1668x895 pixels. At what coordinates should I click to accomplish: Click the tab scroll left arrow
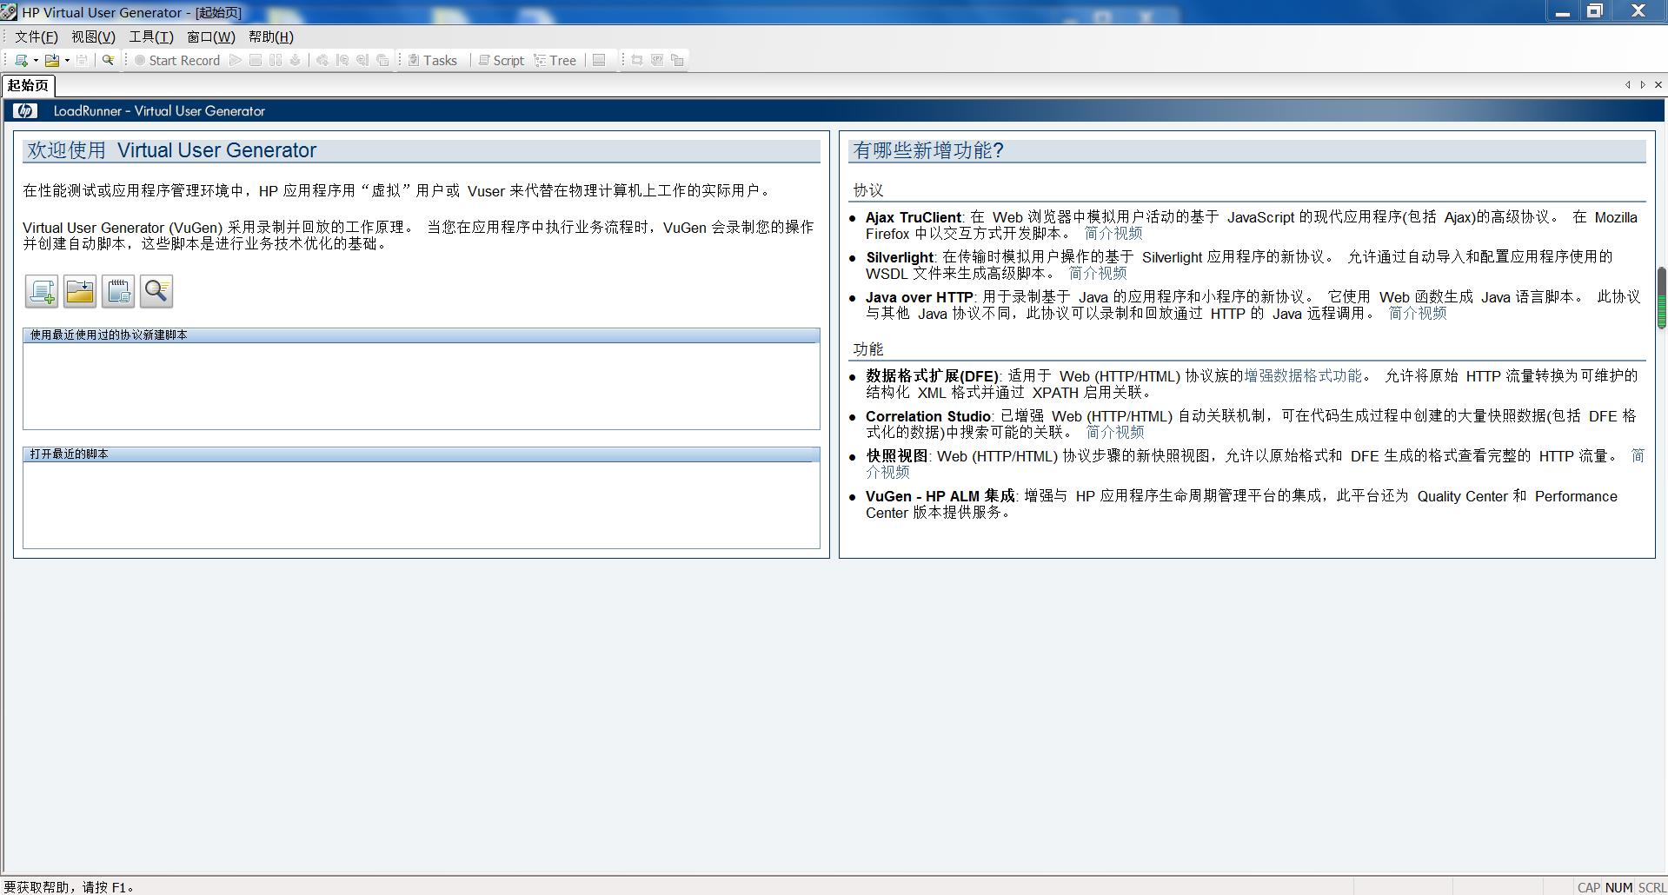(x=1628, y=85)
